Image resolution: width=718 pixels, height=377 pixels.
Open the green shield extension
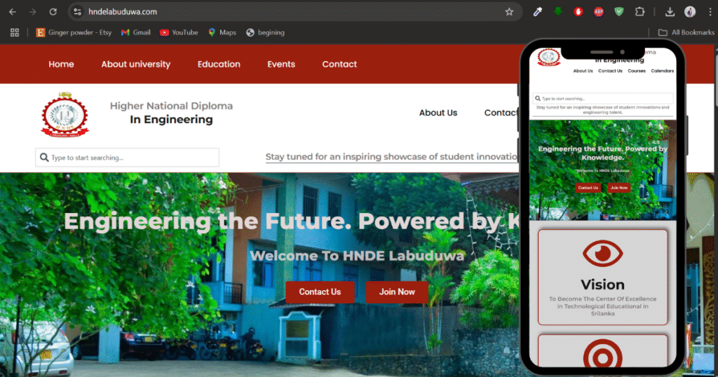619,12
